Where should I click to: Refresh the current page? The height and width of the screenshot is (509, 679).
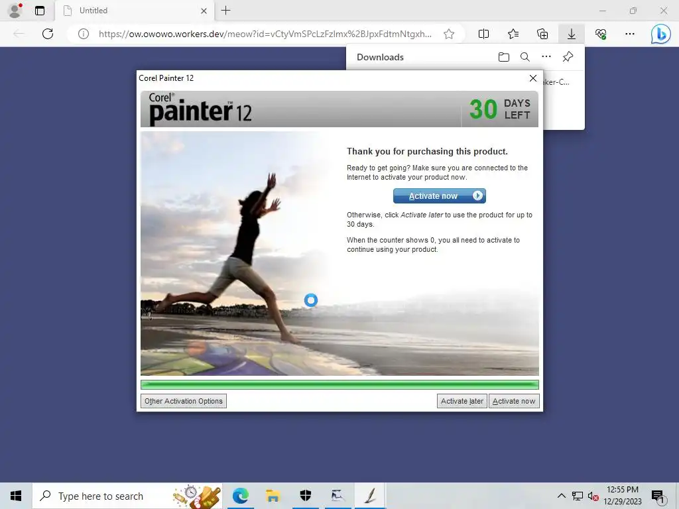click(x=48, y=34)
